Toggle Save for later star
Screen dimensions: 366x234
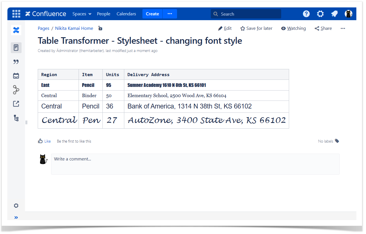256,28
